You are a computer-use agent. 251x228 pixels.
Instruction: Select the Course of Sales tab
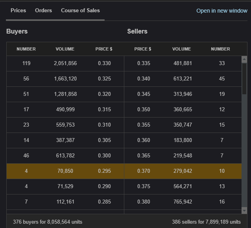(x=80, y=10)
